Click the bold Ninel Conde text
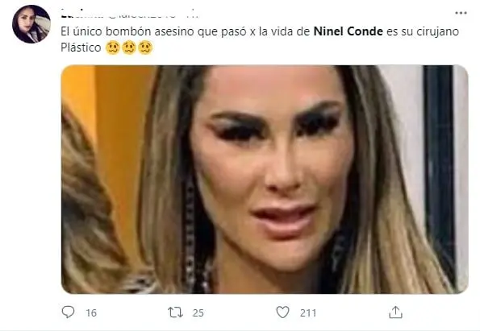 (348, 31)
